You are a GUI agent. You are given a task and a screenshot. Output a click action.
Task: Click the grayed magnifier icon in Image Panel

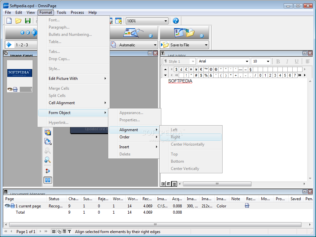point(48,151)
